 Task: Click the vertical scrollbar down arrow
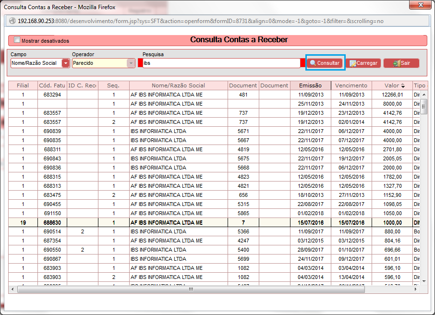[424, 281]
